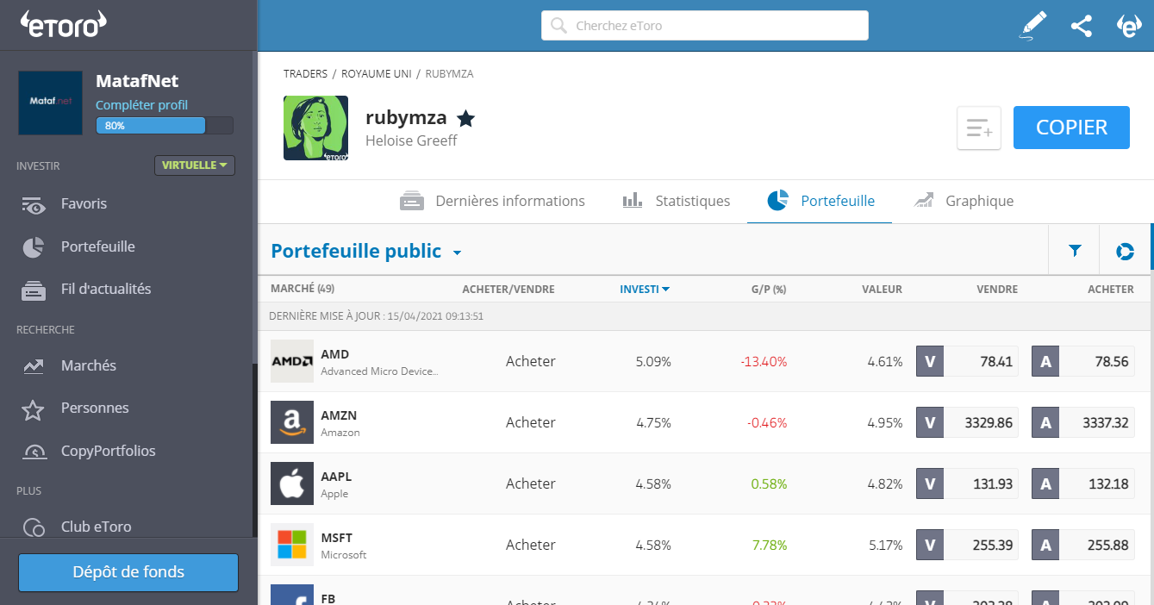Click the star next to rubymza

(x=465, y=118)
